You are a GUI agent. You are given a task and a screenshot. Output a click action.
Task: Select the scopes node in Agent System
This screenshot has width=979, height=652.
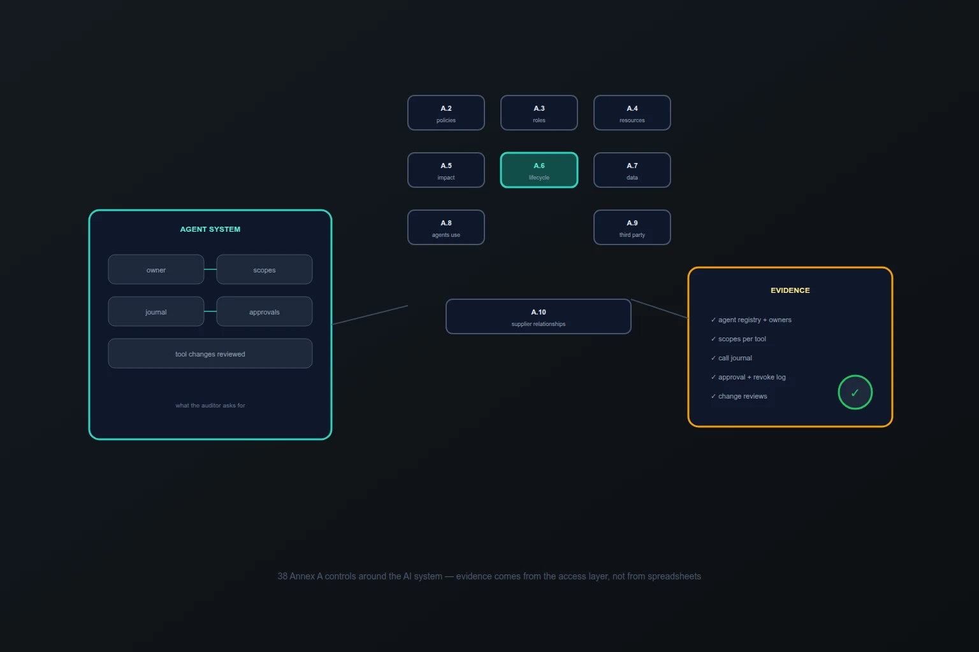265,269
